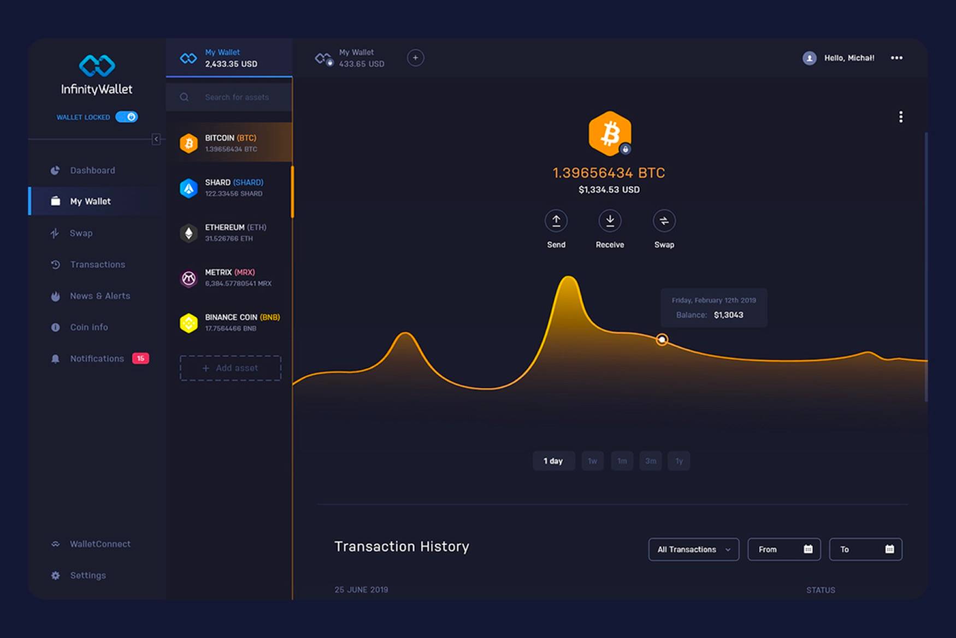Screen dimensions: 956x638
Task: Click the Add asset button
Action: [x=231, y=368]
